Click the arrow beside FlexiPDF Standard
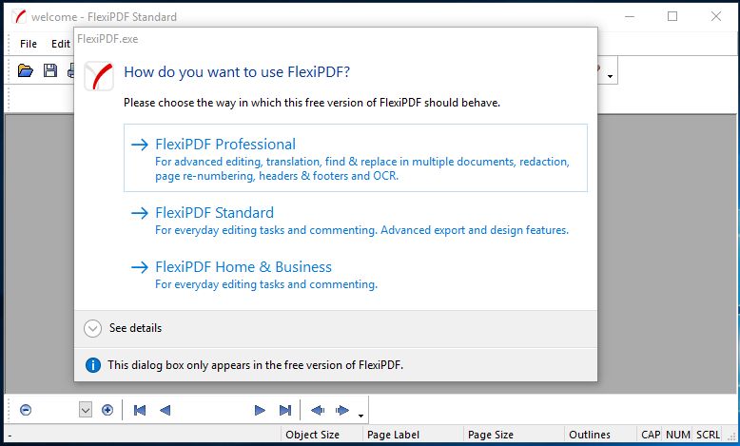Viewport: 740px width, 446px height. 140,213
